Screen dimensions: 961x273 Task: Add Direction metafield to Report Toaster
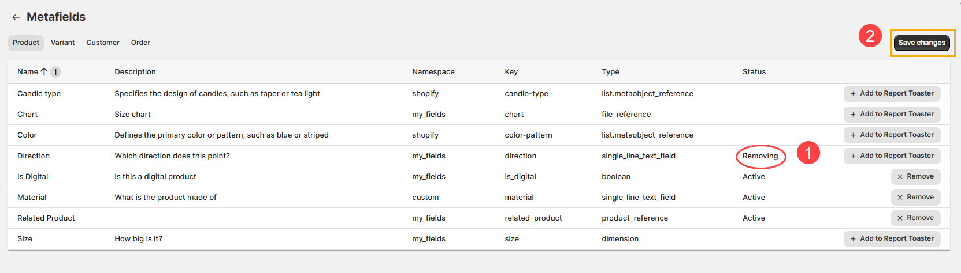[892, 156]
